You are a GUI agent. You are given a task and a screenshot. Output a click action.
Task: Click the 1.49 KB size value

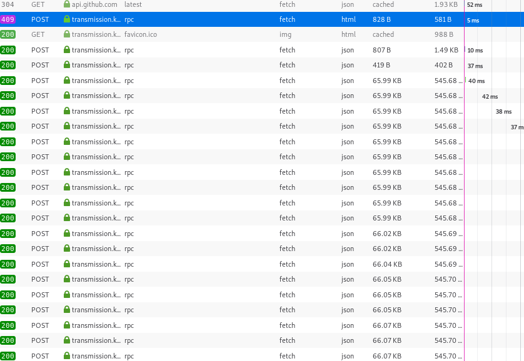point(446,50)
